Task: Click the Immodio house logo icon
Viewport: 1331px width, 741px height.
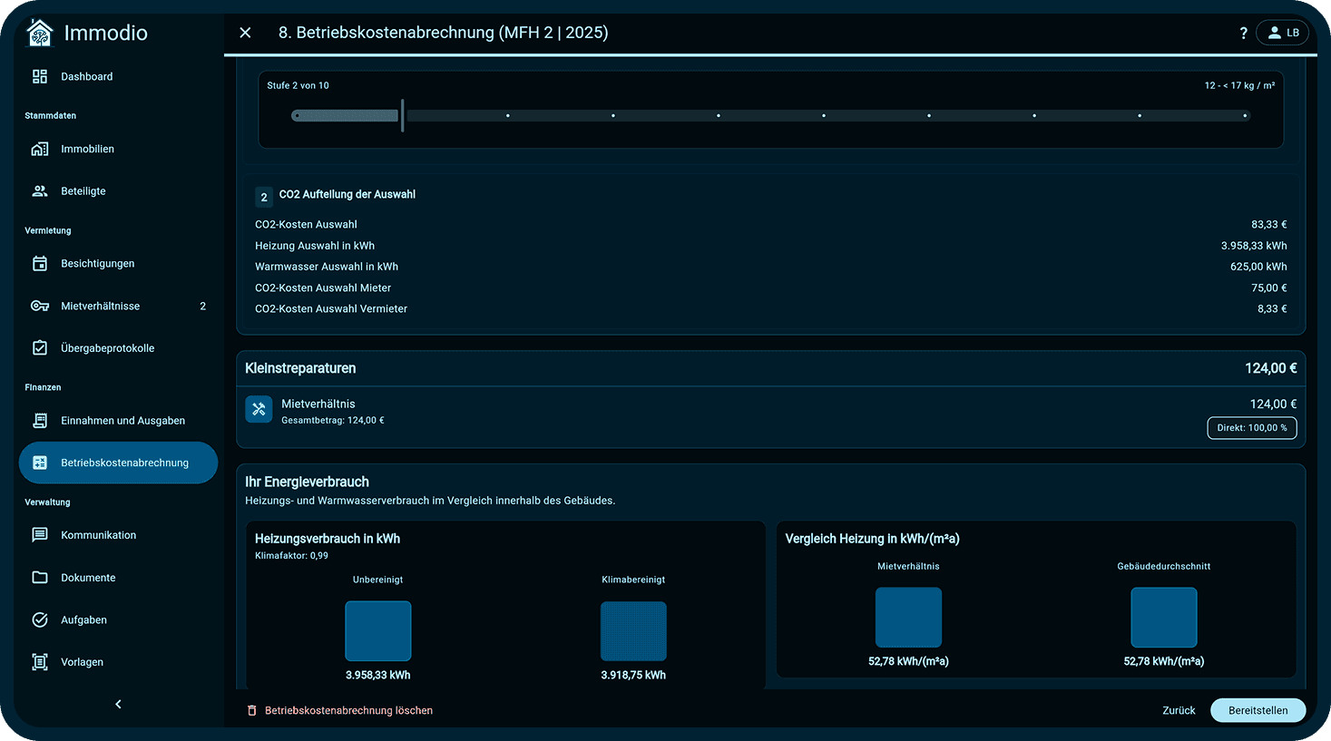Action: coord(40,33)
